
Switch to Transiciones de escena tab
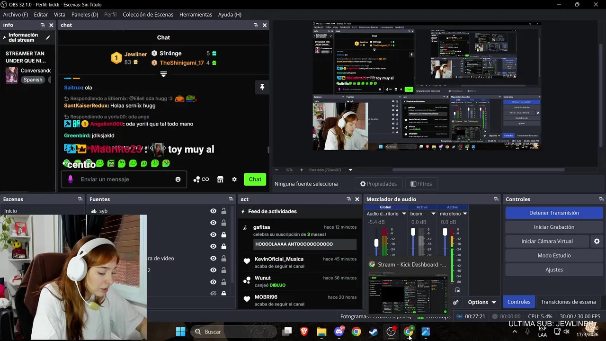tap(568, 302)
